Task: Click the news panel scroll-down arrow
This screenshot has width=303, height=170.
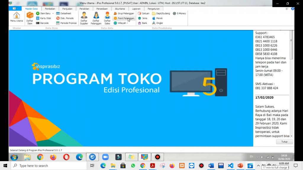Action: pyautogui.click(x=291, y=136)
